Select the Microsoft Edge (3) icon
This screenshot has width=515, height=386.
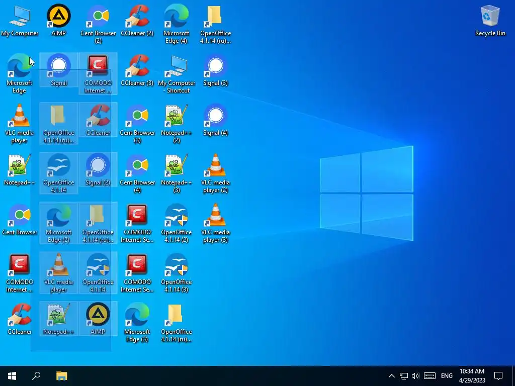pos(137,323)
